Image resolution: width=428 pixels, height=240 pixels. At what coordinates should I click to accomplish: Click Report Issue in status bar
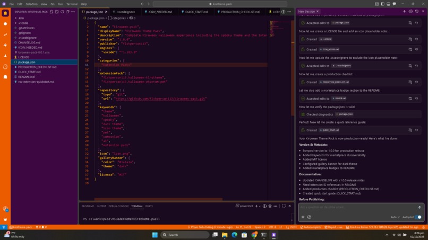333,227
